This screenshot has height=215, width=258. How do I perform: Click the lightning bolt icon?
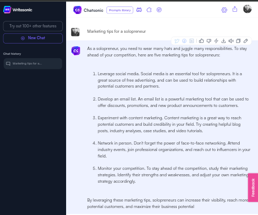tap(216, 41)
